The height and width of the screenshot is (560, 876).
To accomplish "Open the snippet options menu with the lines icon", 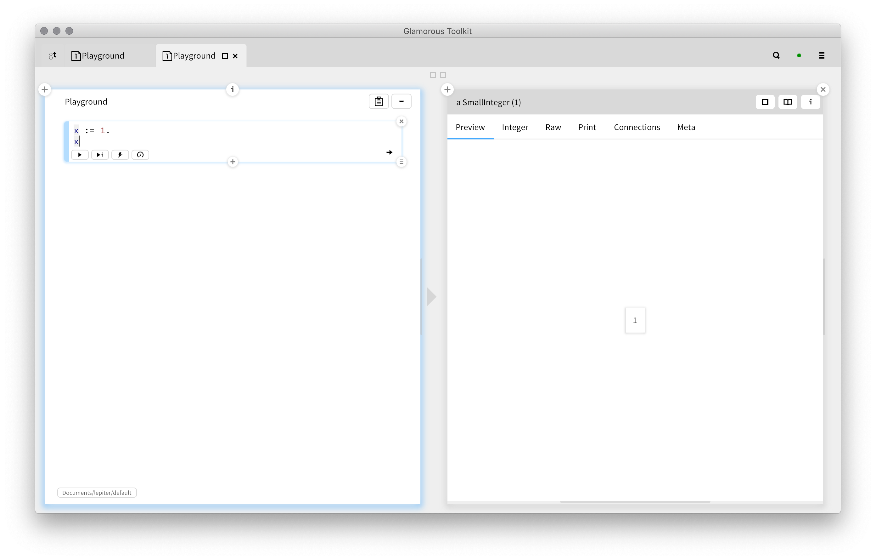I will 401,162.
